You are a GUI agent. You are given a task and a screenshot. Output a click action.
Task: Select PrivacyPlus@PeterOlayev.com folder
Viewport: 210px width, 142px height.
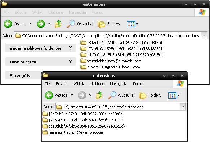tap(110, 67)
